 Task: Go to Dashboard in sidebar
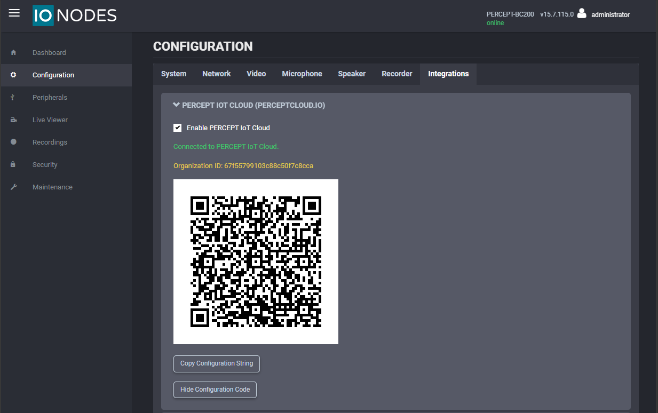click(66, 53)
